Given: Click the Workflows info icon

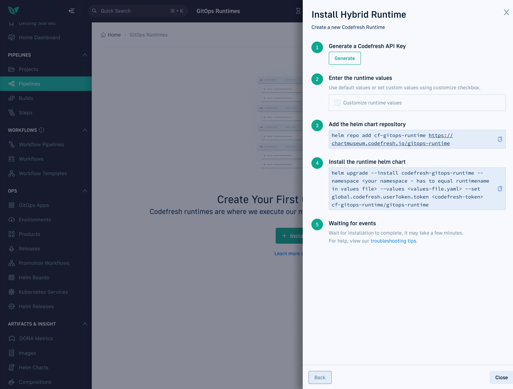Looking at the screenshot, I should coord(42,130).
